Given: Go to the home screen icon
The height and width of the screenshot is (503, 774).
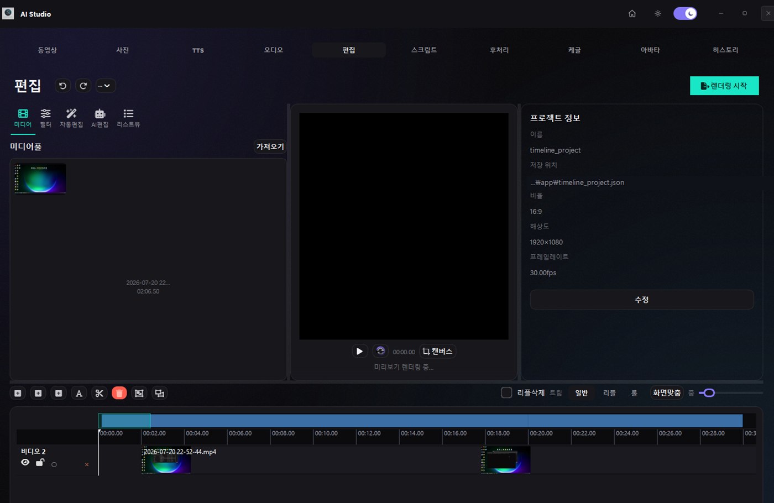Looking at the screenshot, I should [632, 14].
